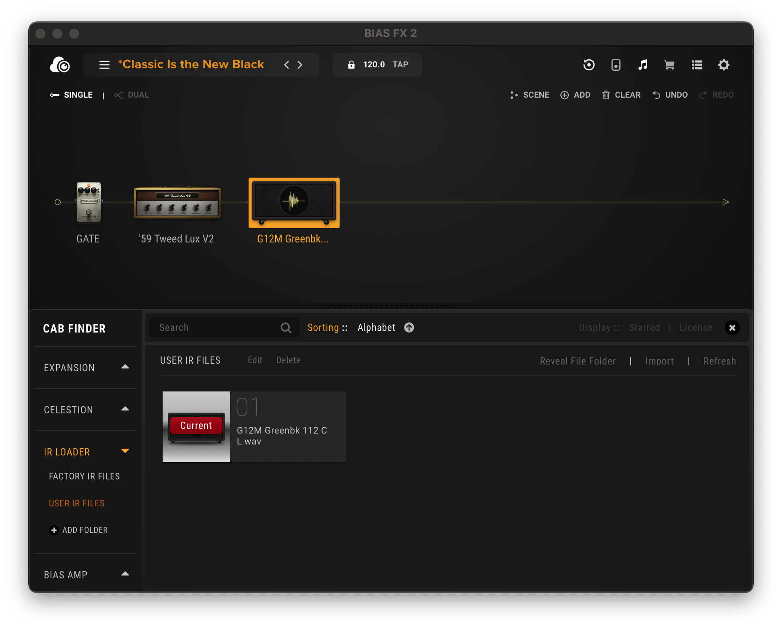Go to previous preset arrow
This screenshot has width=782, height=628.
pos(287,65)
